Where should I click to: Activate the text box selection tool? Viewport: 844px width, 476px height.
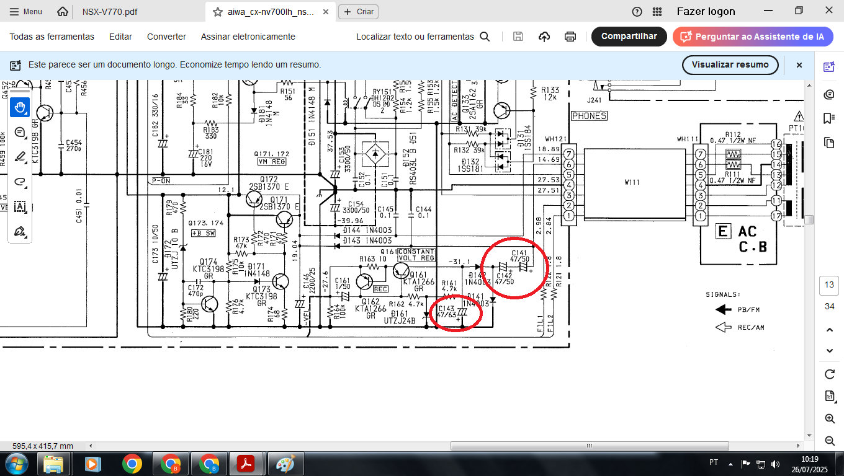click(20, 206)
